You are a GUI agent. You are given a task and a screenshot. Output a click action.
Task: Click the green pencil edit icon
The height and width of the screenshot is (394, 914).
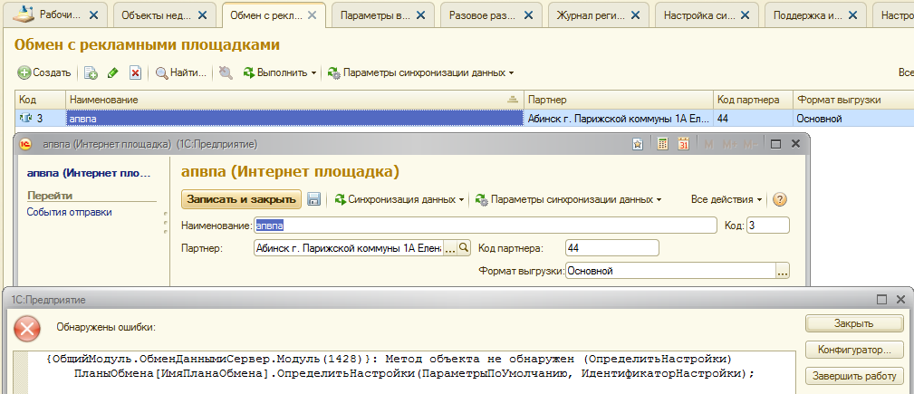(113, 72)
